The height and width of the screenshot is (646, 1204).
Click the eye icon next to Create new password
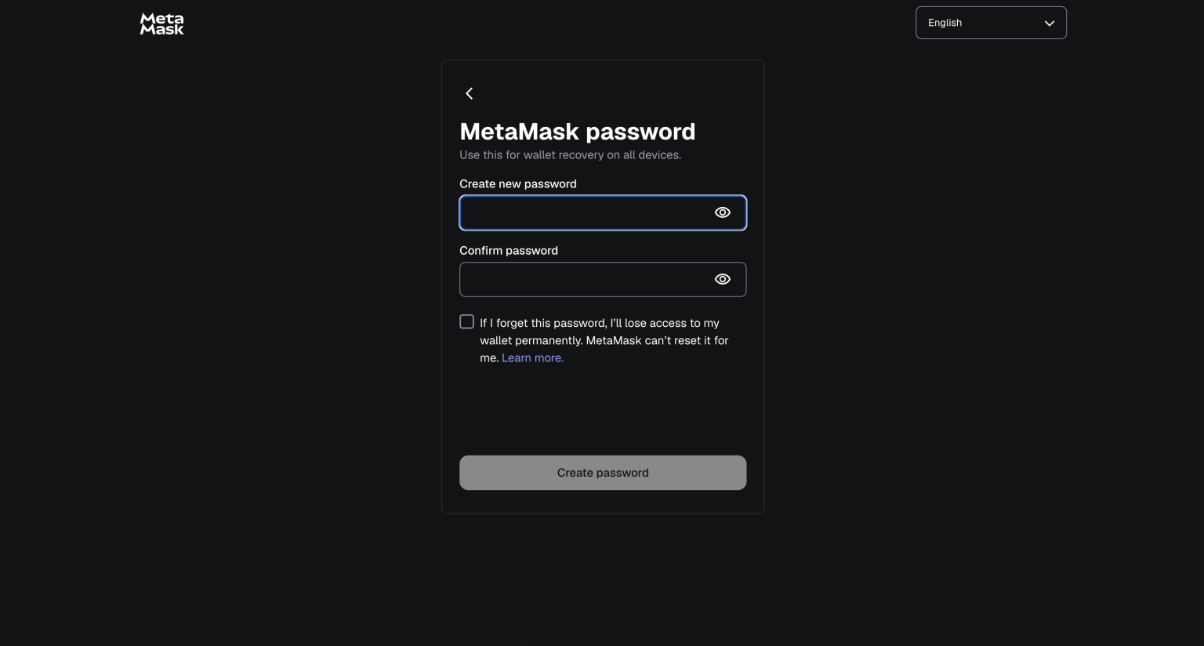coord(722,212)
